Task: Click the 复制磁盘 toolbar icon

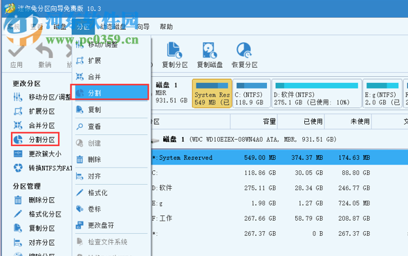Action: (x=210, y=50)
